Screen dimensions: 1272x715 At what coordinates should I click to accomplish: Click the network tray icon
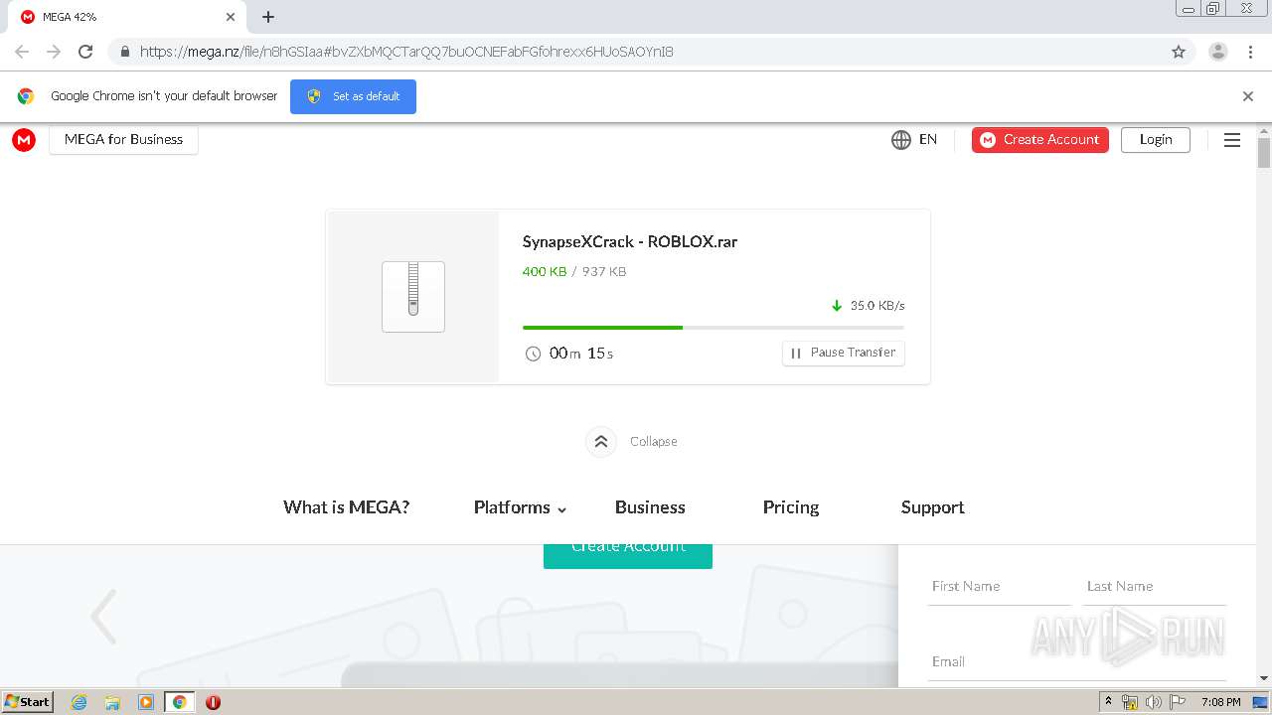1130,702
